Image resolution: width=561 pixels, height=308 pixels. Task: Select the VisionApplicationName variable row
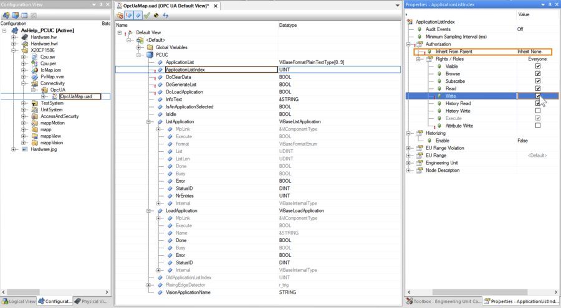[x=257, y=292]
